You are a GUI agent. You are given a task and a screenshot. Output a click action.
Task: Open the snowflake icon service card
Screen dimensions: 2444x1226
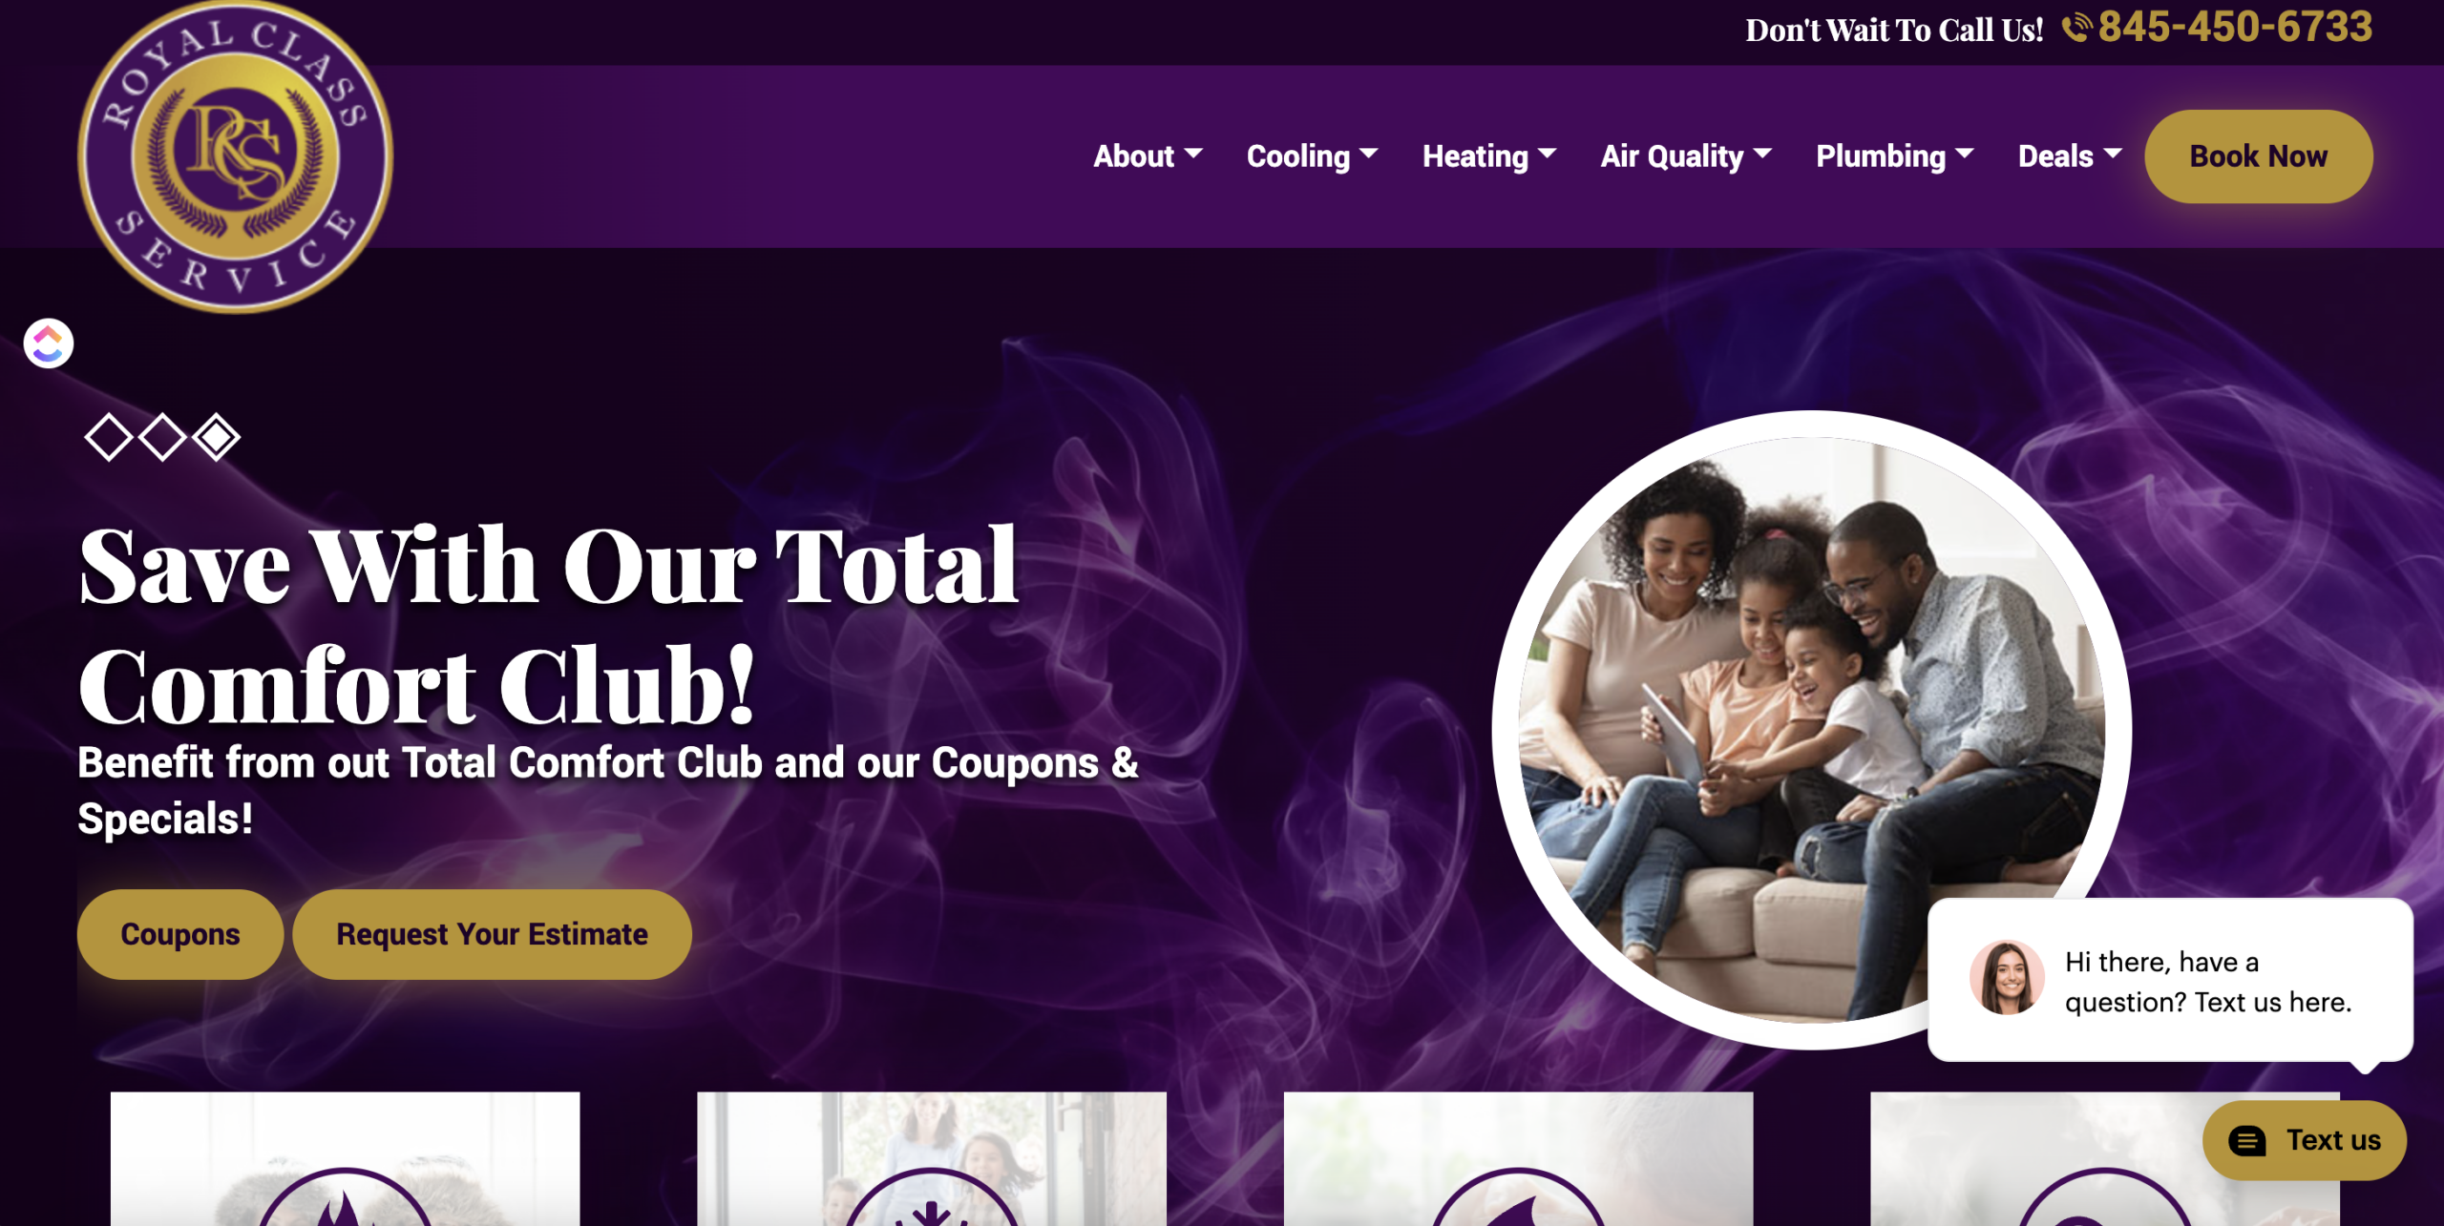coord(932,1158)
